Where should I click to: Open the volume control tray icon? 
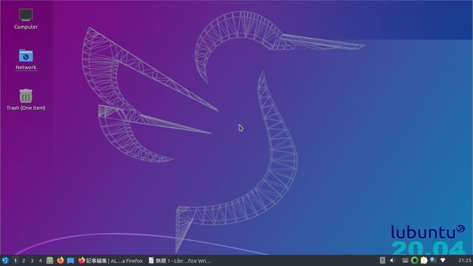(x=392, y=260)
